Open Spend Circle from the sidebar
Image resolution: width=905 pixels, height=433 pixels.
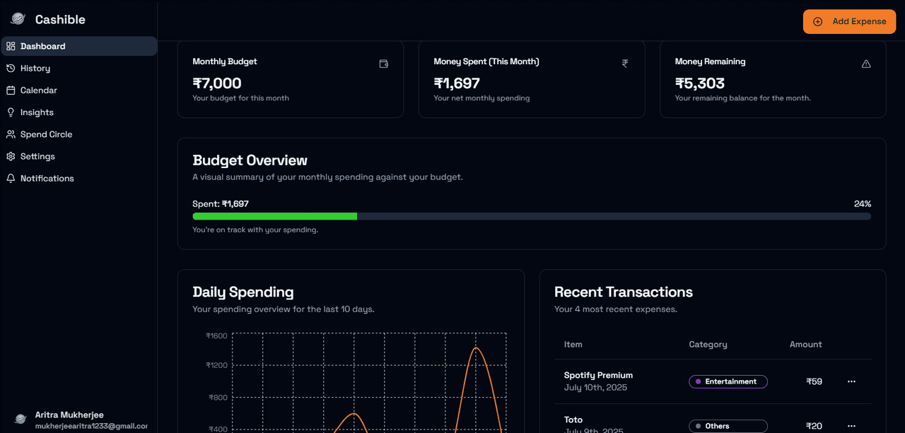click(x=47, y=134)
